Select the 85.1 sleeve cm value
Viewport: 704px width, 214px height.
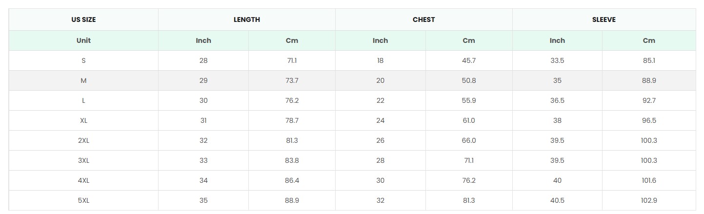(649, 60)
